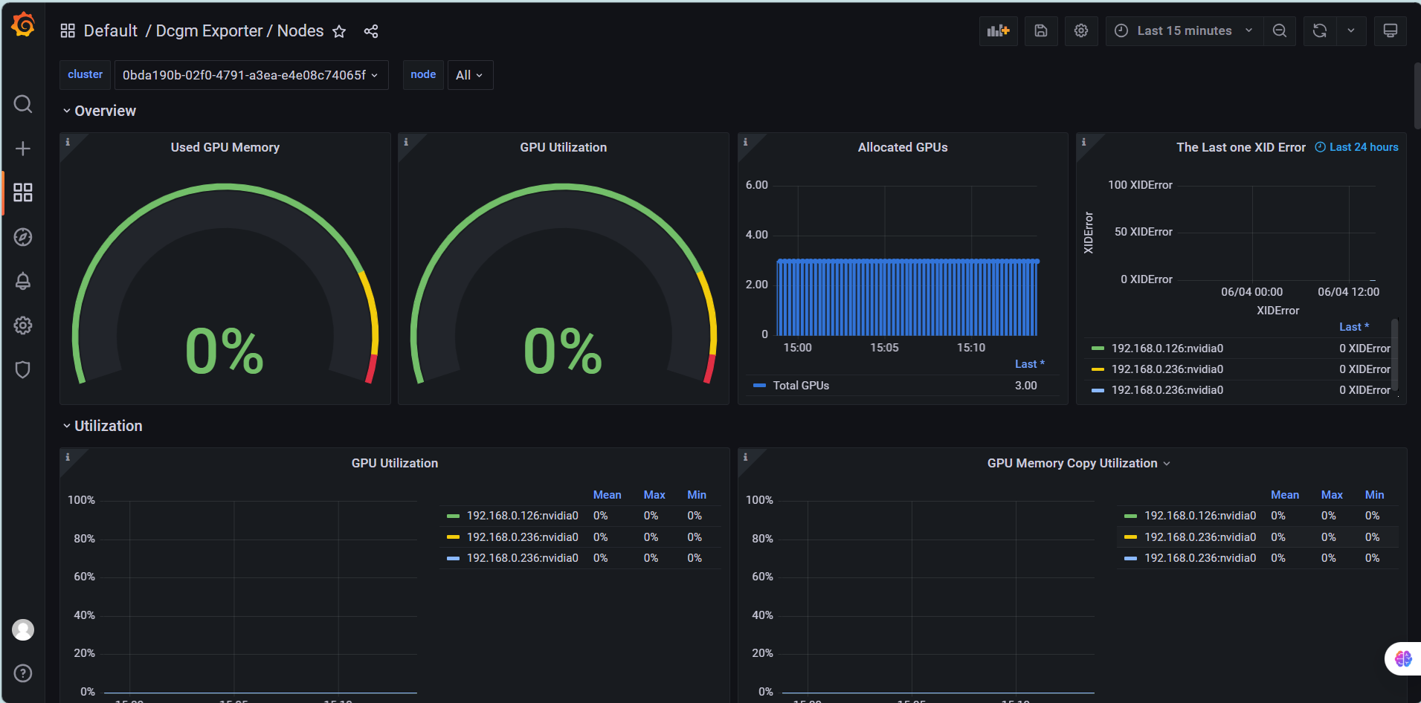Image resolution: width=1421 pixels, height=703 pixels.
Task: Toggle 192.168.0.126:nvidia0 in XID Error legend
Action: coord(1167,349)
